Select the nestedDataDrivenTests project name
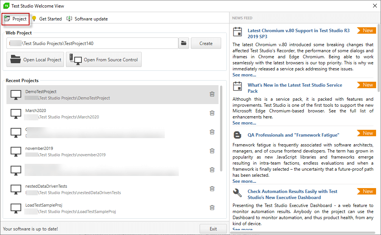Screen dimensions: 381x235 point(46,186)
